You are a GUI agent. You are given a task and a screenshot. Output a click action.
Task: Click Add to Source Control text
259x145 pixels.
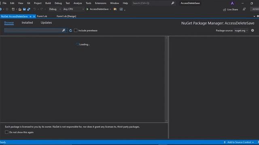239,142
